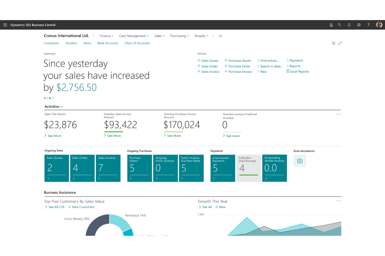Open the app launcher grid icon
The width and height of the screenshot is (385, 256).
point(5,25)
